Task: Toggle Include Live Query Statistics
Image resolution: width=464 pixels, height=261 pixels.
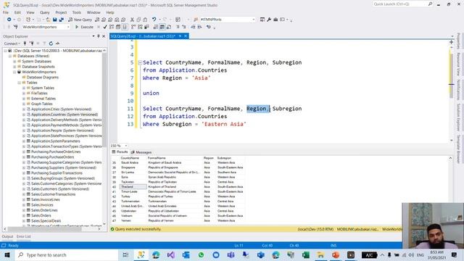Action: click(x=140, y=27)
